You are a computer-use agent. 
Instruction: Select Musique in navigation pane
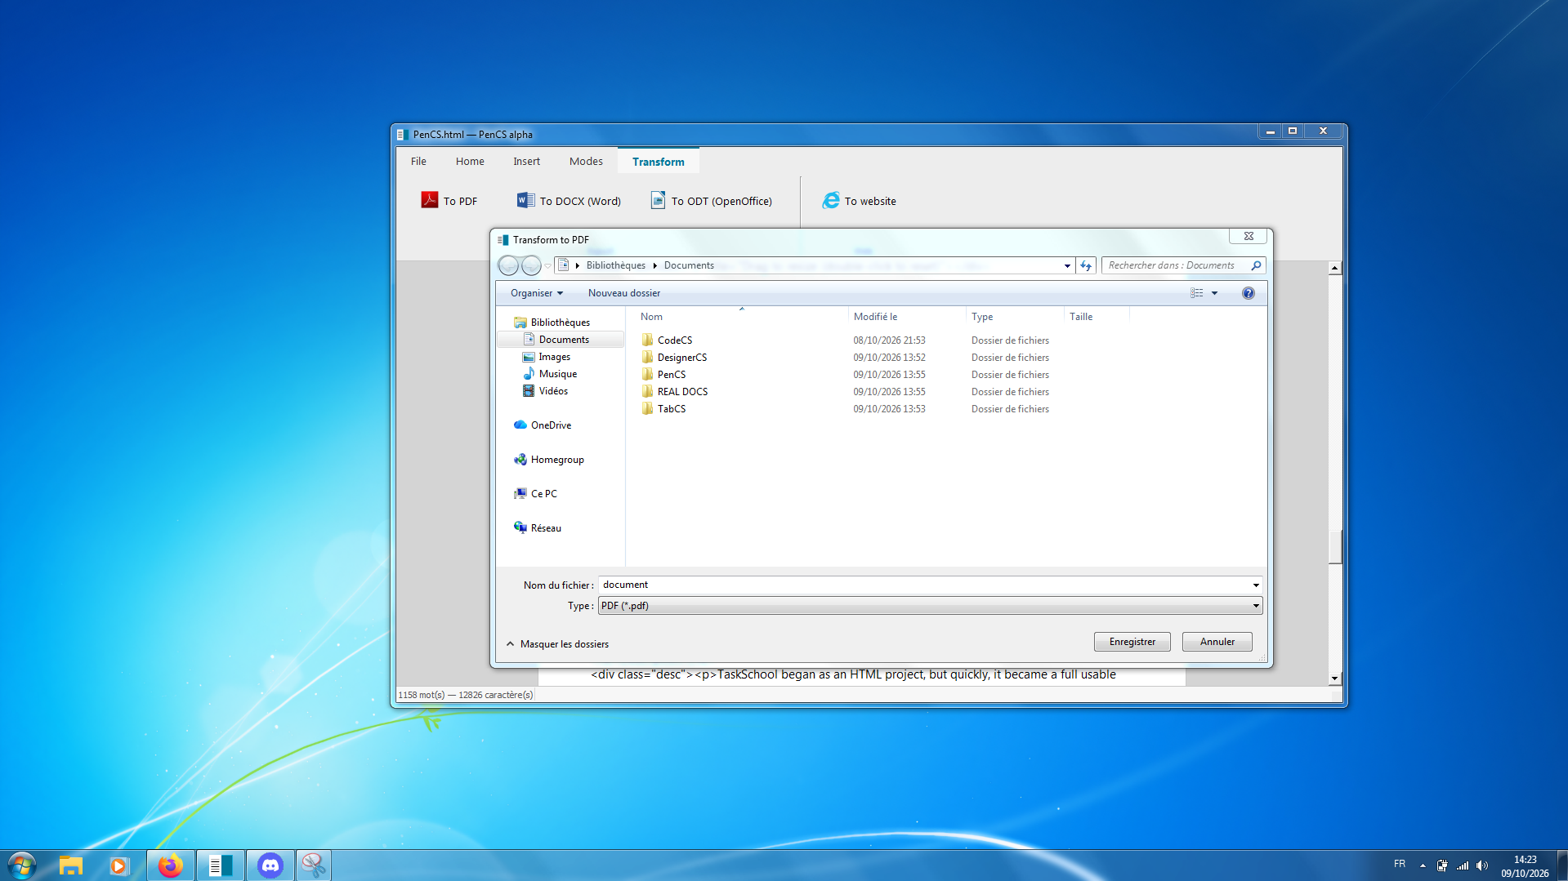pos(557,374)
